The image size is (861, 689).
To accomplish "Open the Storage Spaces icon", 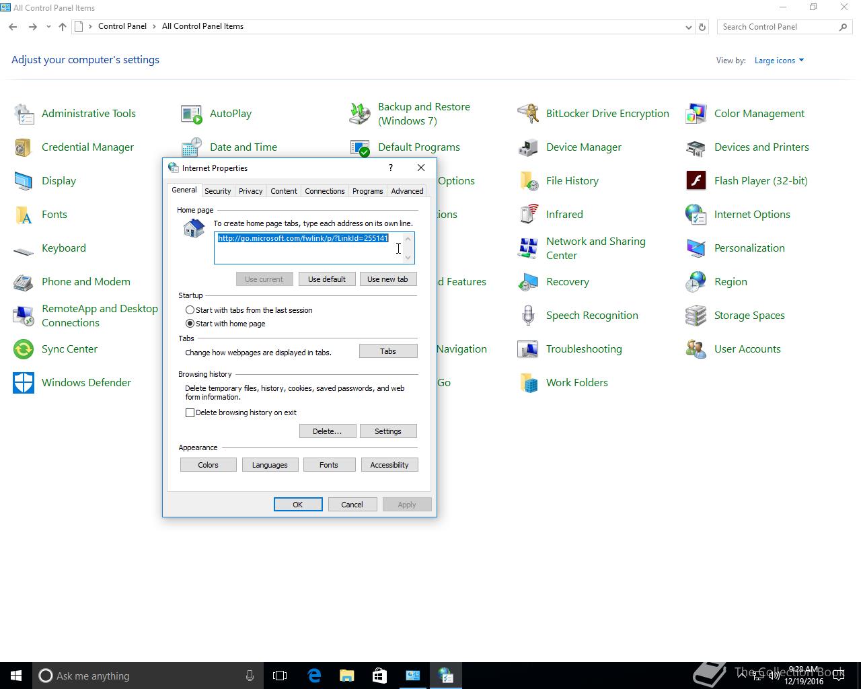I will tap(696, 316).
